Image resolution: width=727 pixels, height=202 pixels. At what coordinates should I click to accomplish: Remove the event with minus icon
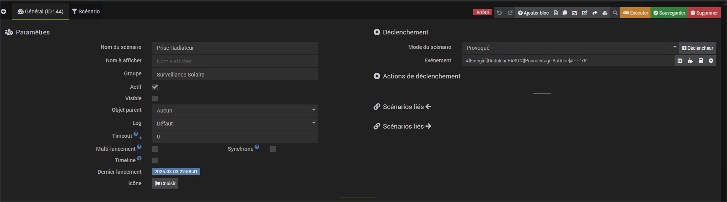(x=711, y=60)
